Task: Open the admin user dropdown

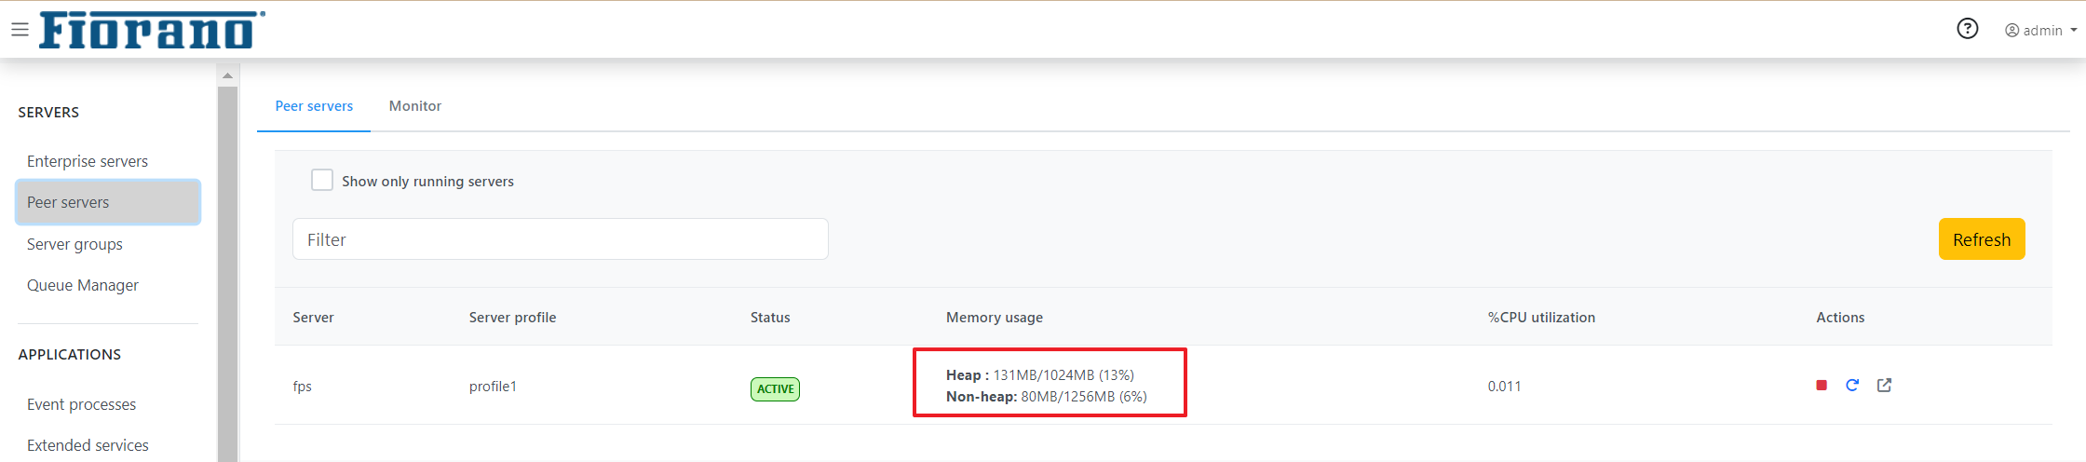Action: pyautogui.click(x=2040, y=31)
